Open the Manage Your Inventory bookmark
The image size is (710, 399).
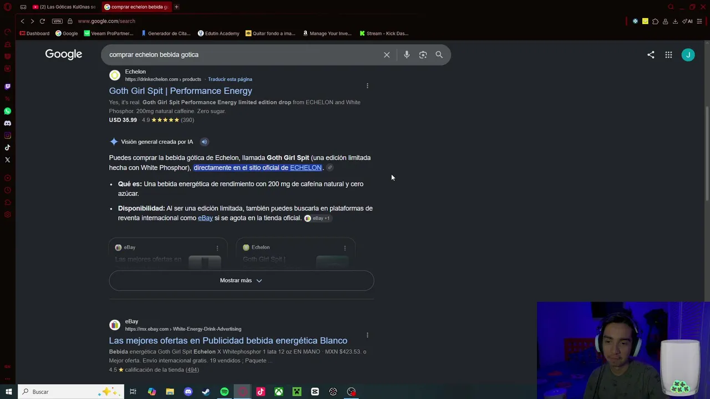tap(327, 33)
